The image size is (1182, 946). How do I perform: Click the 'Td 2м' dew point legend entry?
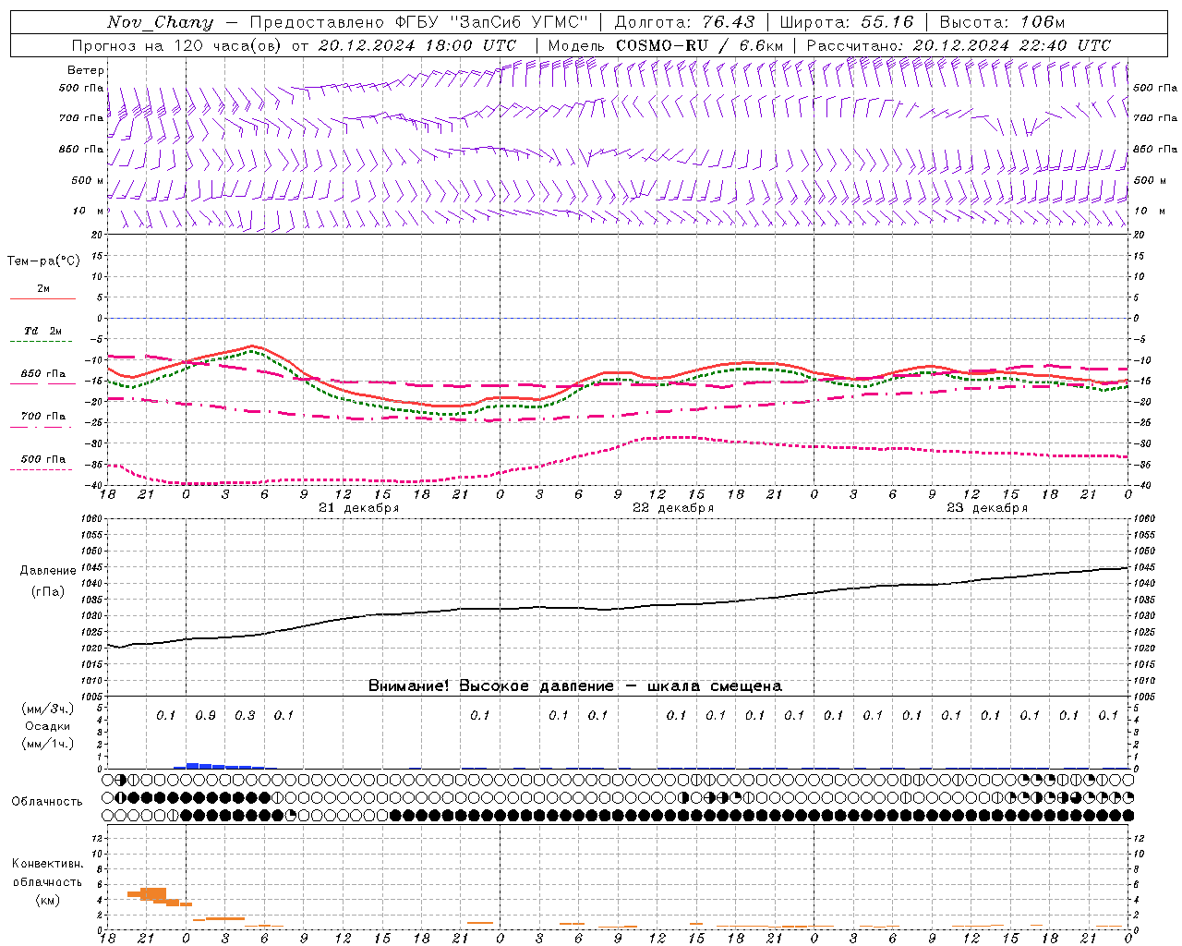click(42, 331)
